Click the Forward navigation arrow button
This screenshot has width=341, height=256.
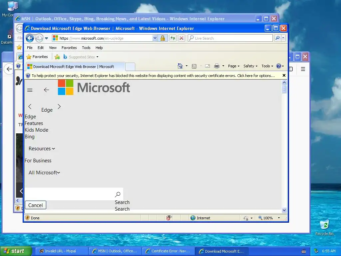tap(39, 38)
